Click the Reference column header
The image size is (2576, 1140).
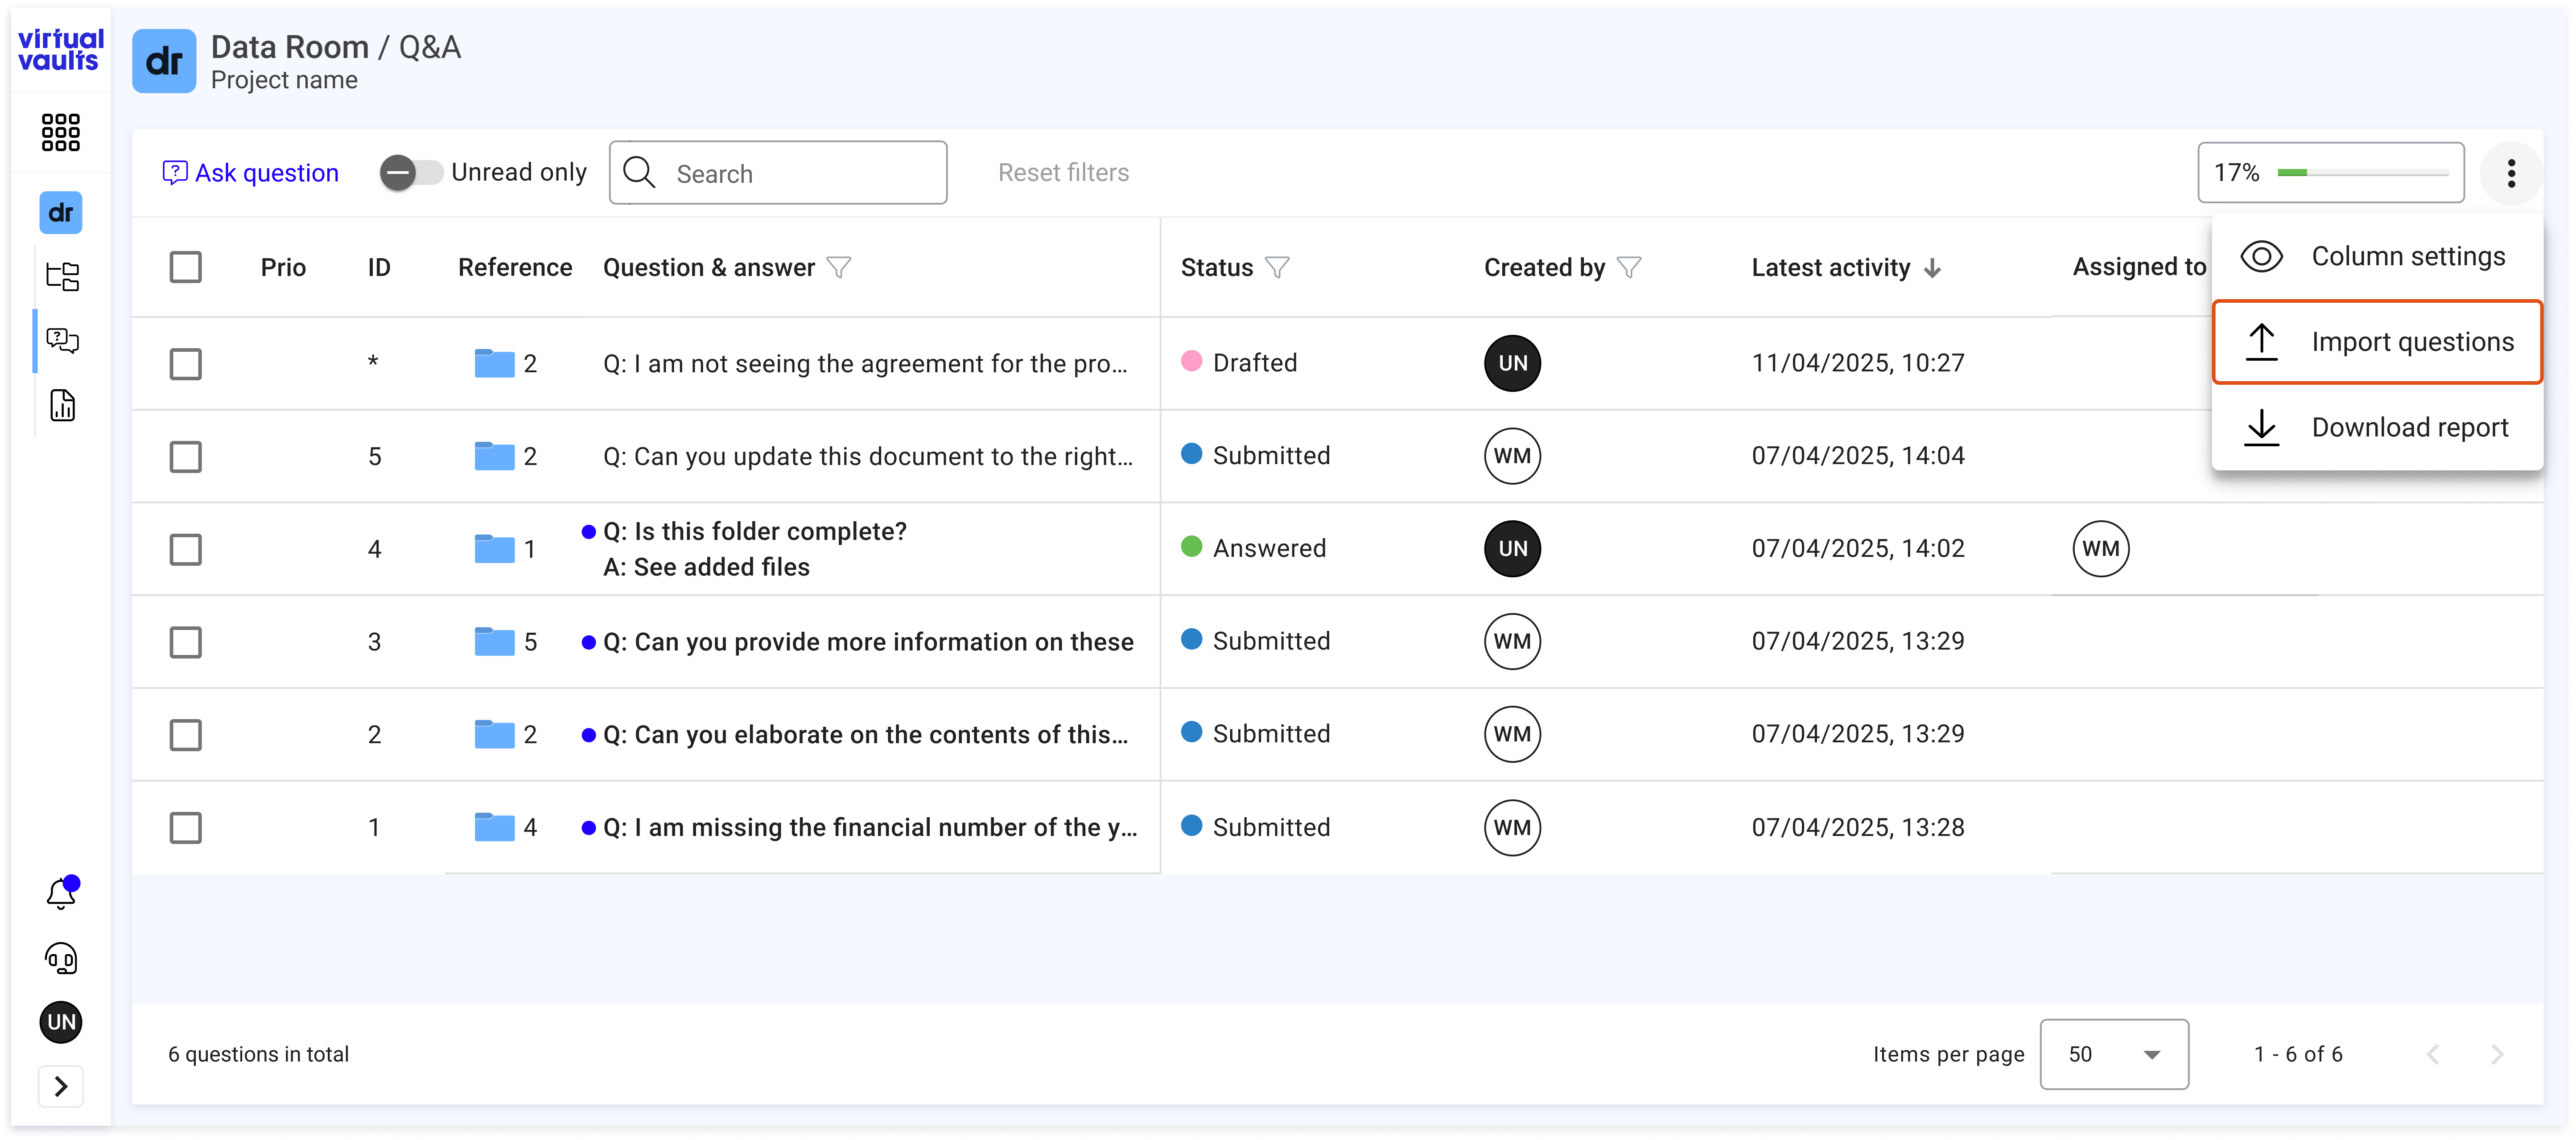point(515,268)
